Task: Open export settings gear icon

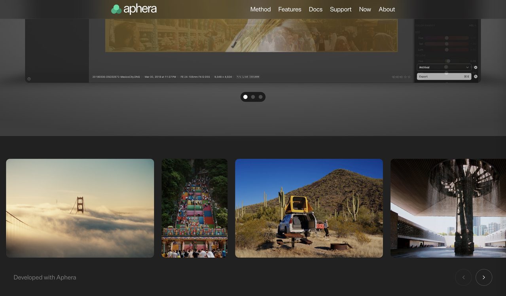Action: [x=476, y=67]
